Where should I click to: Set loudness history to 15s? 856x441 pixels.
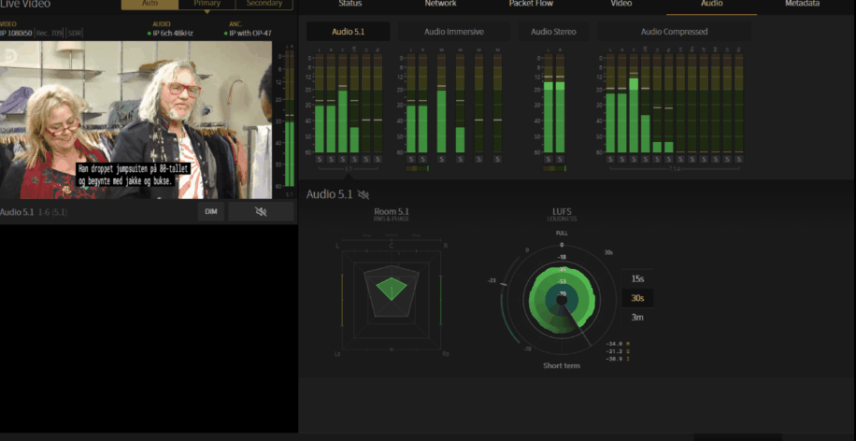pyautogui.click(x=637, y=278)
